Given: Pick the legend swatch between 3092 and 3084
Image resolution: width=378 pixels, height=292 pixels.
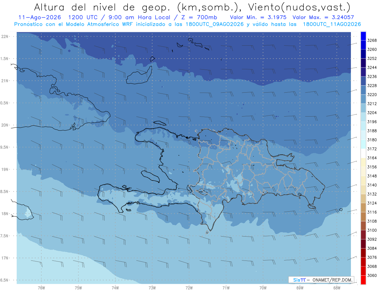Looking at the screenshot, I should pyautogui.click(x=363, y=244).
